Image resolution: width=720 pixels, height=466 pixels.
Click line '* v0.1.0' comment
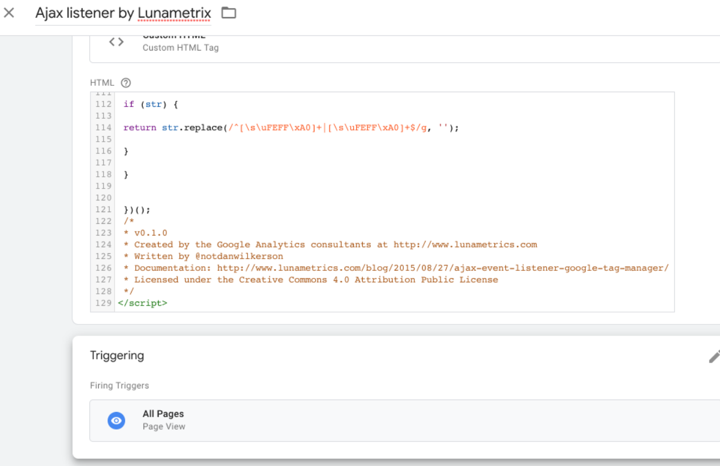(145, 233)
